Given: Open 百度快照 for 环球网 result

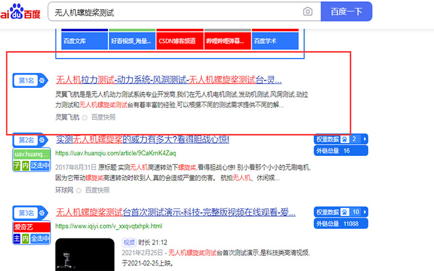Looking at the screenshot, I should 97,190.
